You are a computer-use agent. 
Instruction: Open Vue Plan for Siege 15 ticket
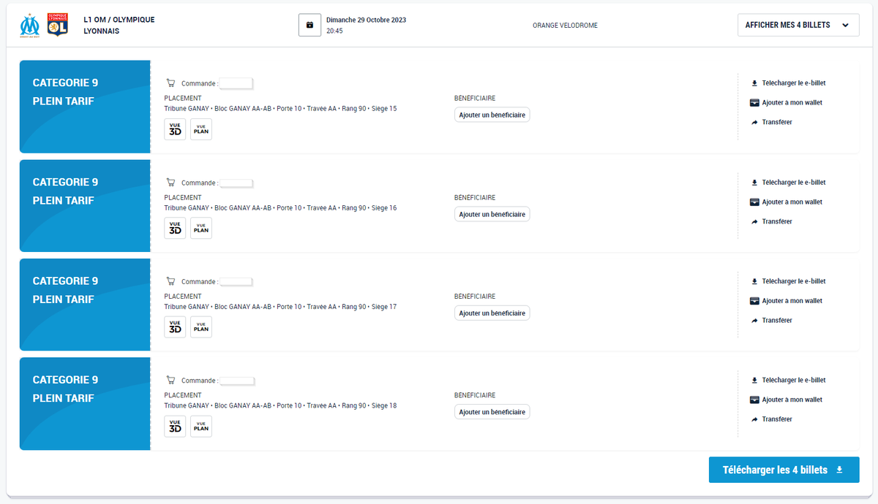(201, 129)
